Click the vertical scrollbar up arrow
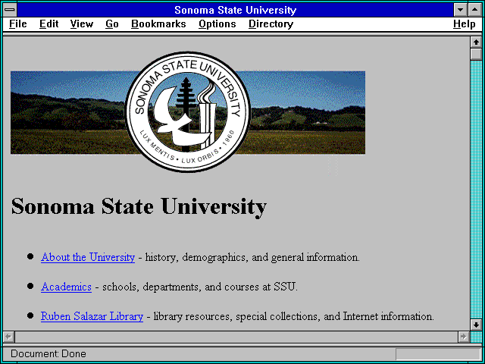 tap(476, 42)
